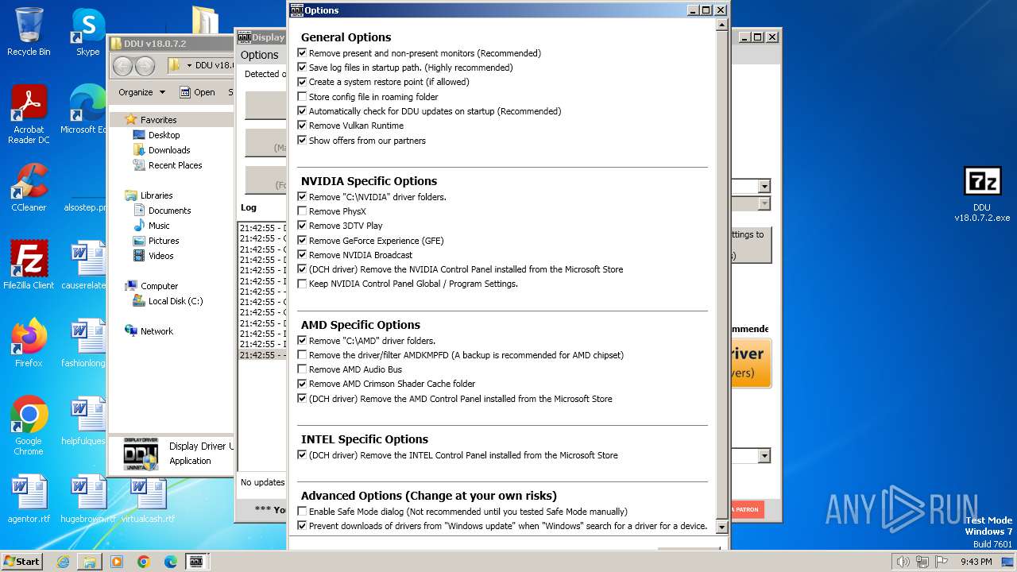1017x572 pixels.
Task: Open agentor.rtf document icon
Action: pos(29,499)
